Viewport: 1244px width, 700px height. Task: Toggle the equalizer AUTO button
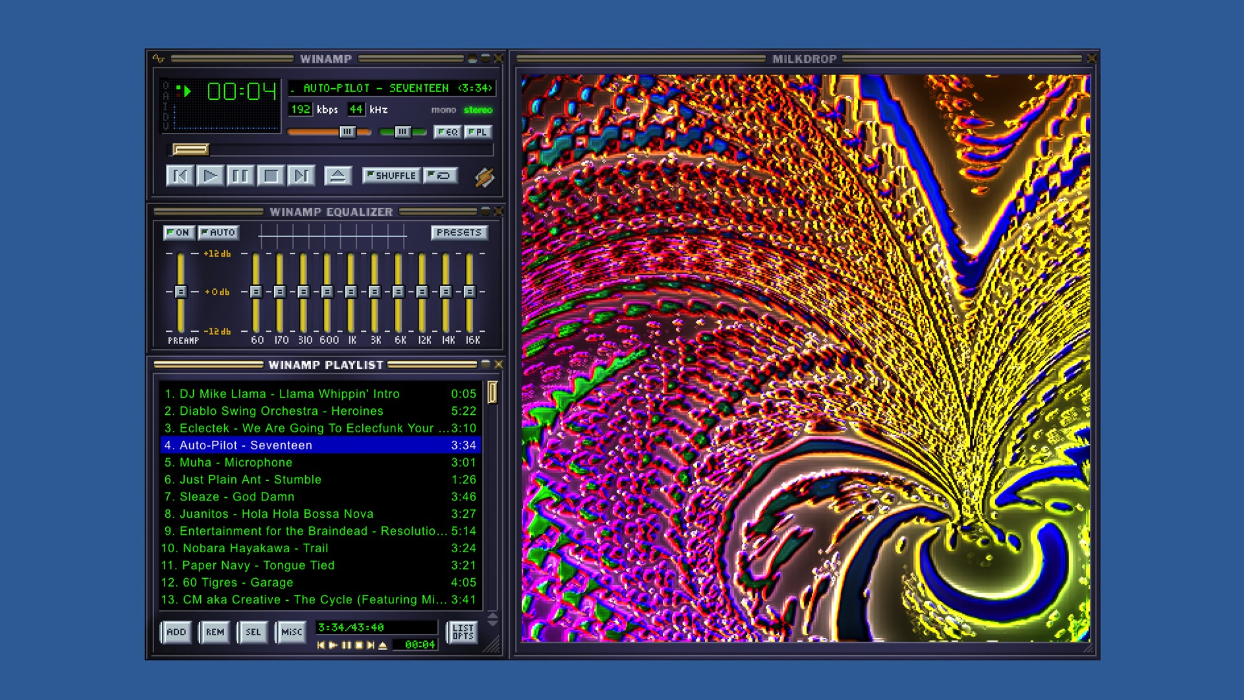tap(218, 232)
